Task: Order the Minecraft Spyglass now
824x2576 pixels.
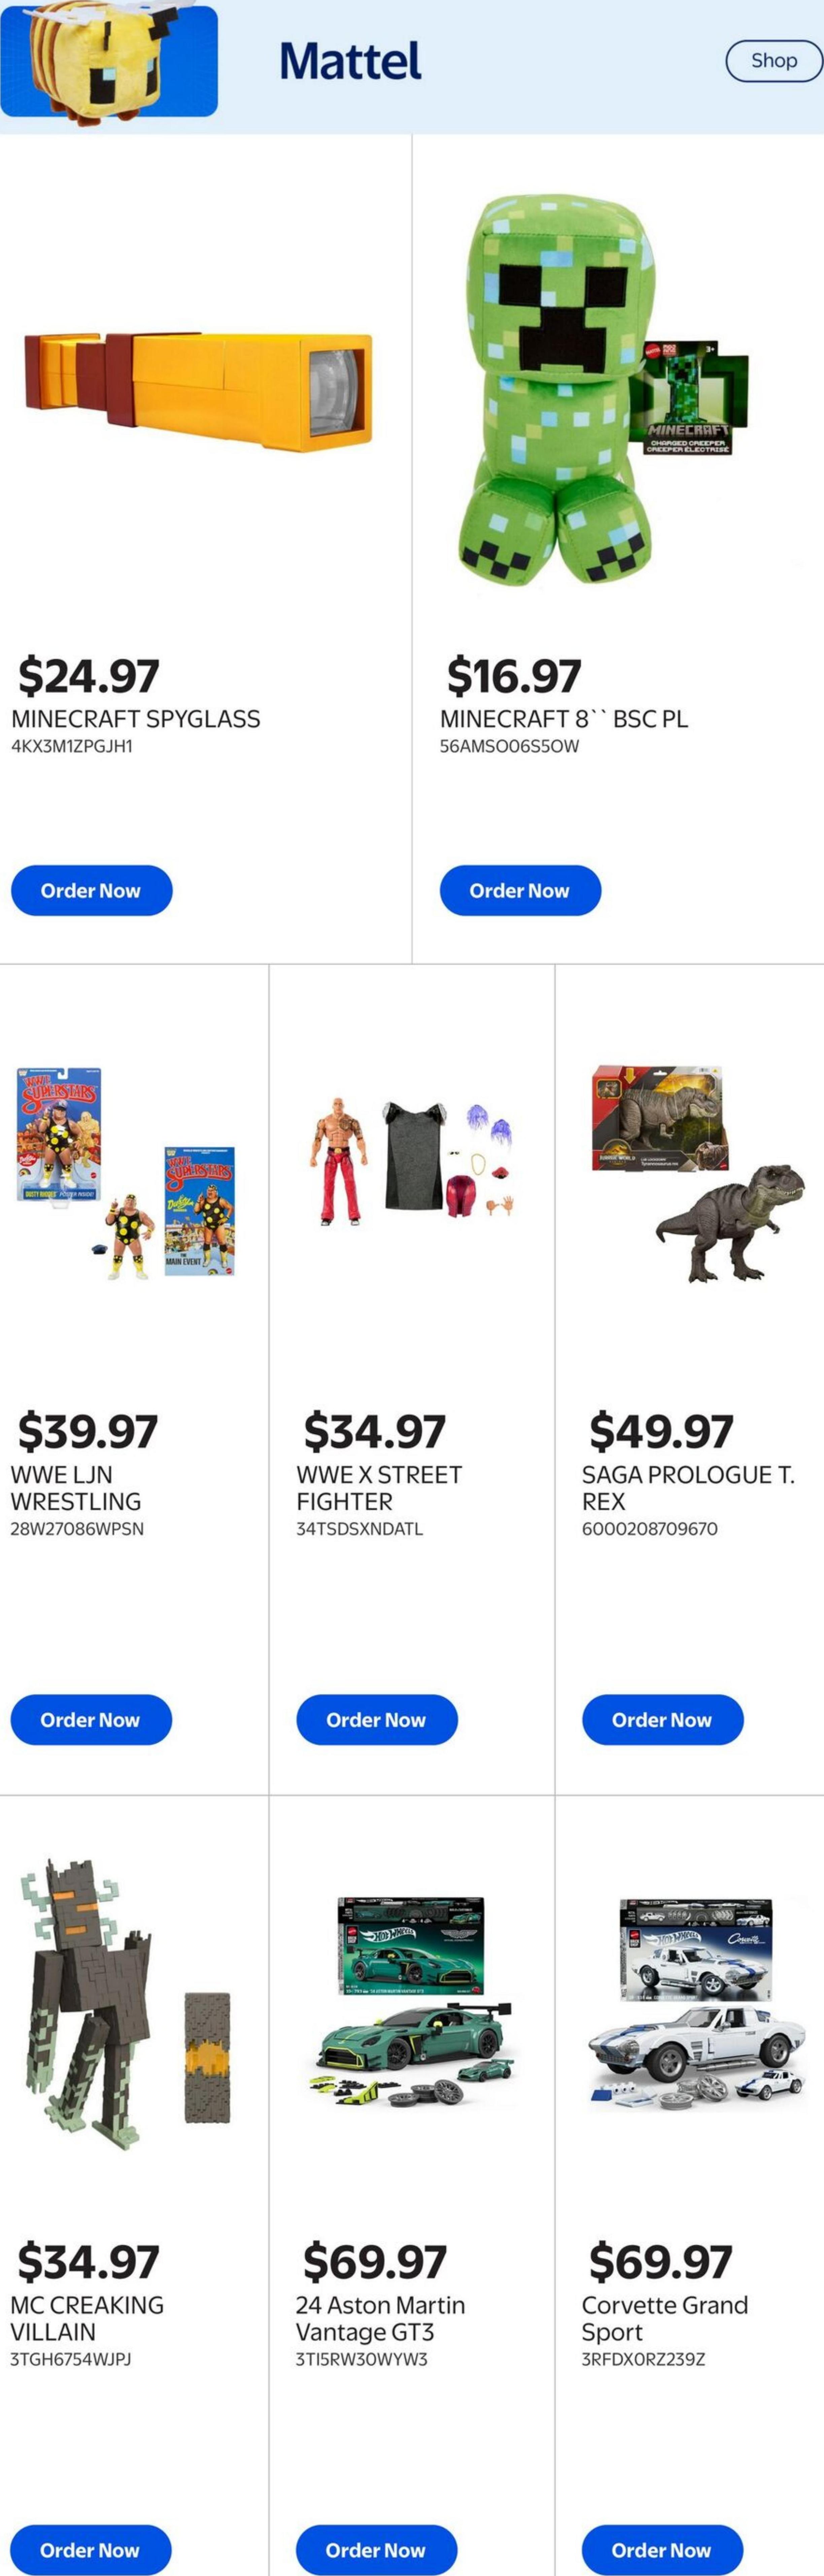Action: click(x=91, y=890)
